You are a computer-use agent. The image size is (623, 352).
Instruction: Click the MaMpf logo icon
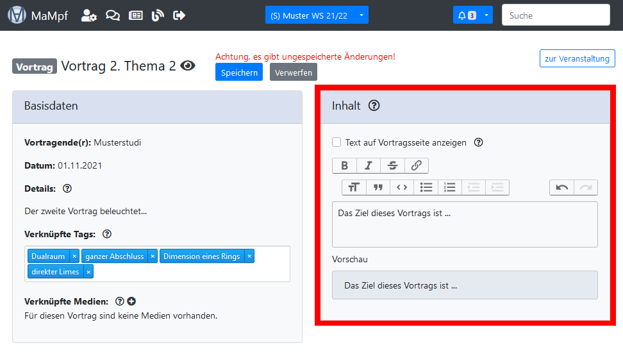[17, 15]
